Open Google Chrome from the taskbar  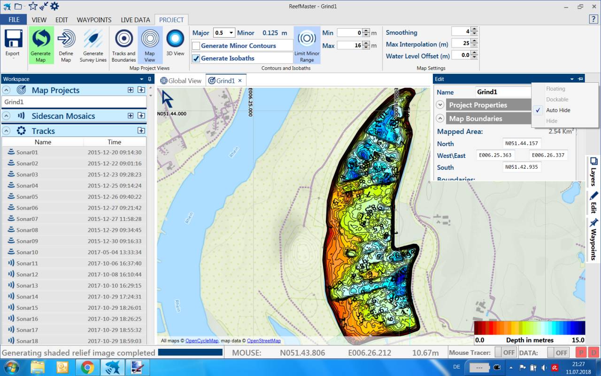point(87,367)
